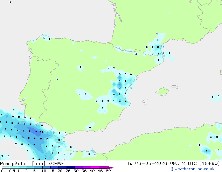This screenshot has width=222, height=172.
Task: Click the legend scale label '25'
Action: point(68,171)
